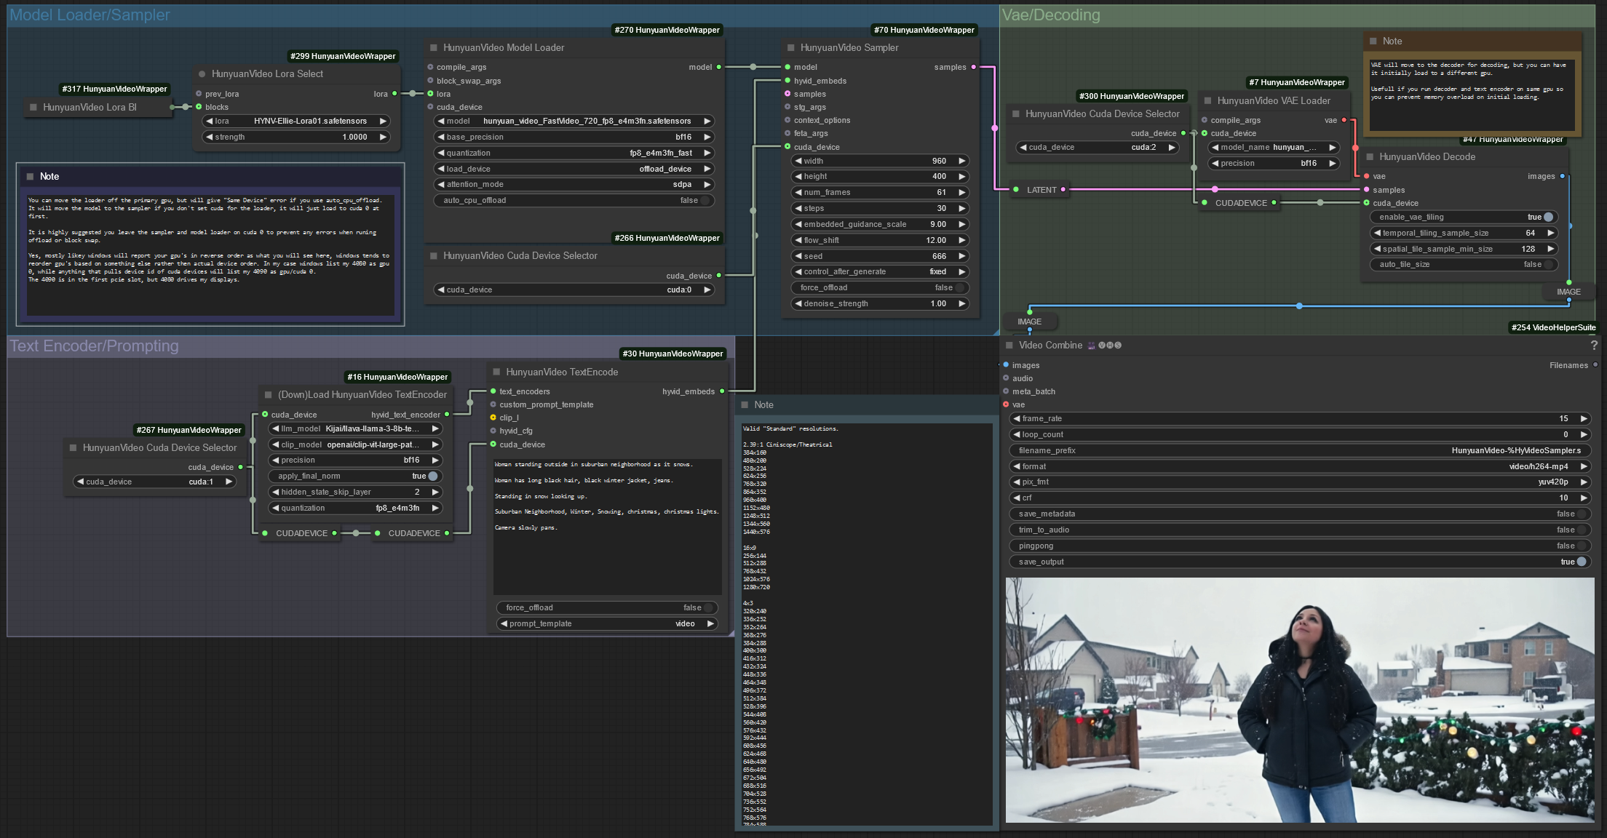Decrease frame_rate with left arrow

(1016, 419)
